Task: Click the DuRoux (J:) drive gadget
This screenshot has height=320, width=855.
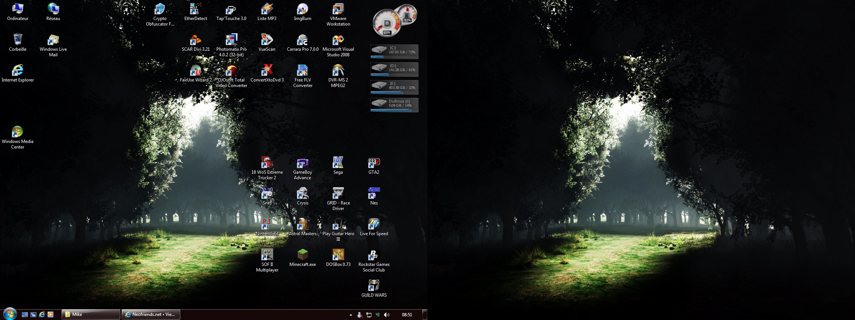Action: (x=394, y=105)
